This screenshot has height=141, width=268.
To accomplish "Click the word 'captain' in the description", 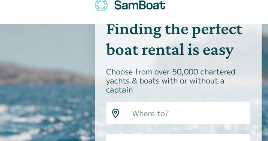I will [x=119, y=90].
